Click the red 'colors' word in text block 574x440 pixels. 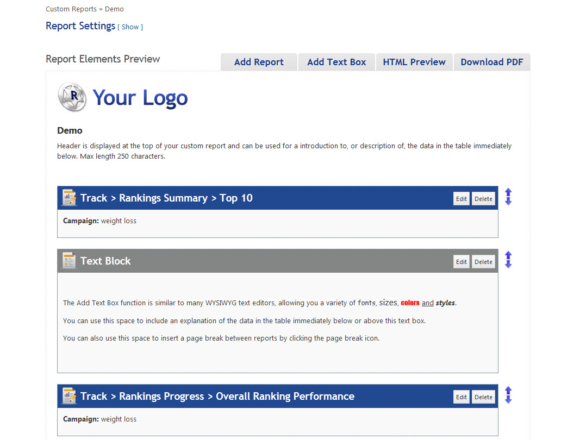tap(410, 303)
